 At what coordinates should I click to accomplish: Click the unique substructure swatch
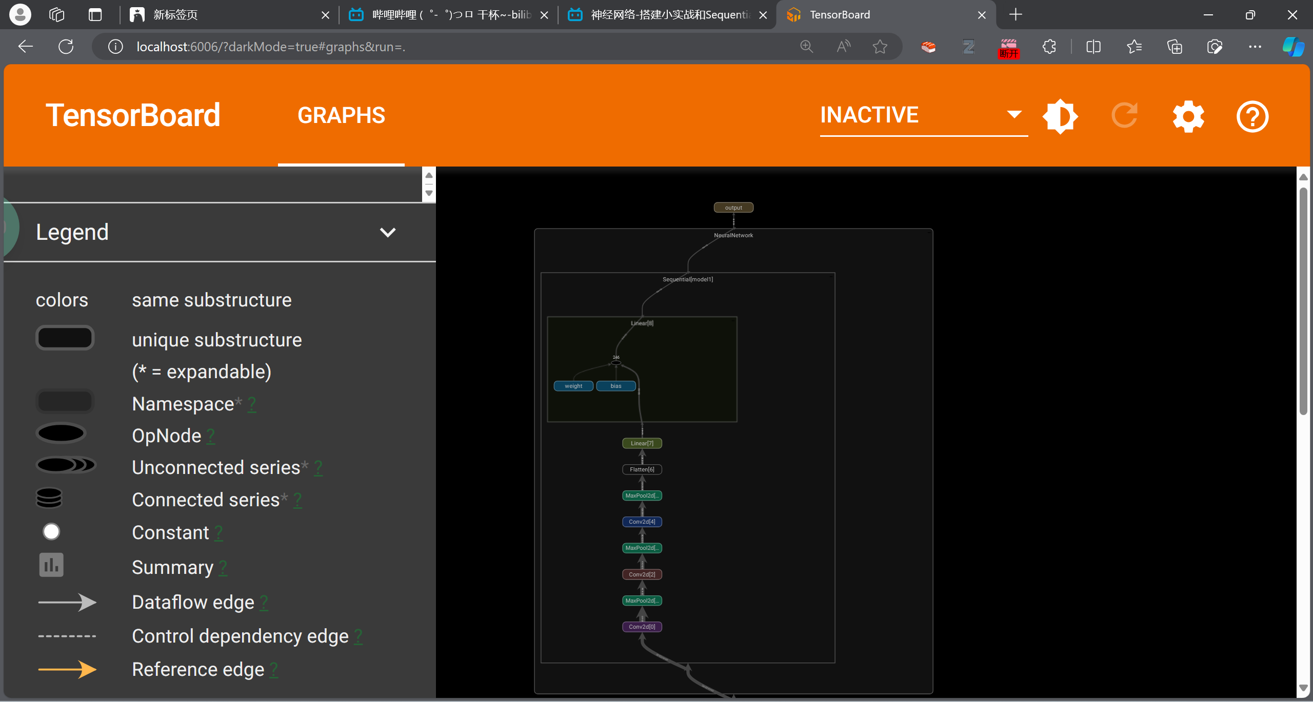[x=65, y=338]
